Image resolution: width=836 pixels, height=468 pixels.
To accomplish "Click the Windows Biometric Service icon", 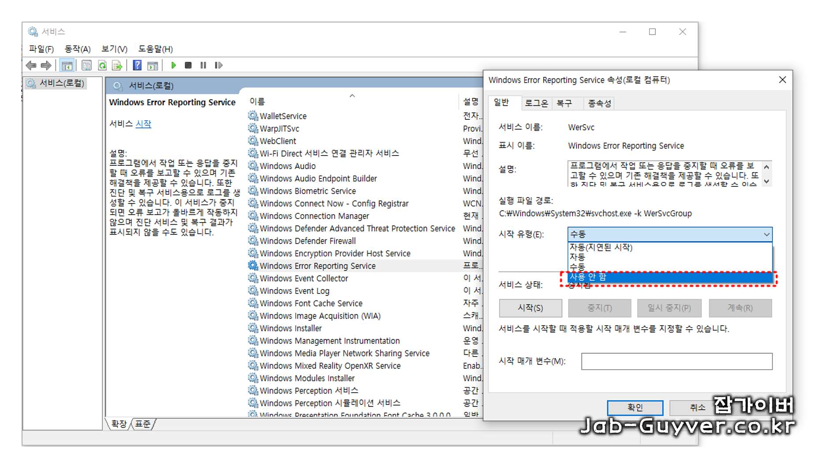I will click(253, 191).
